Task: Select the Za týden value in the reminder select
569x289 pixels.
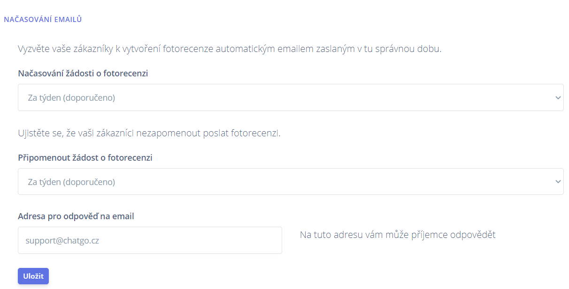Action: pos(71,182)
